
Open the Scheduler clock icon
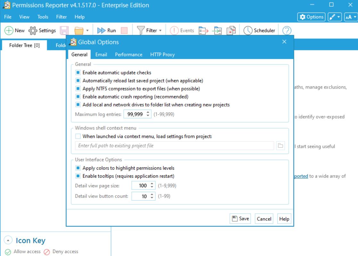248,30
